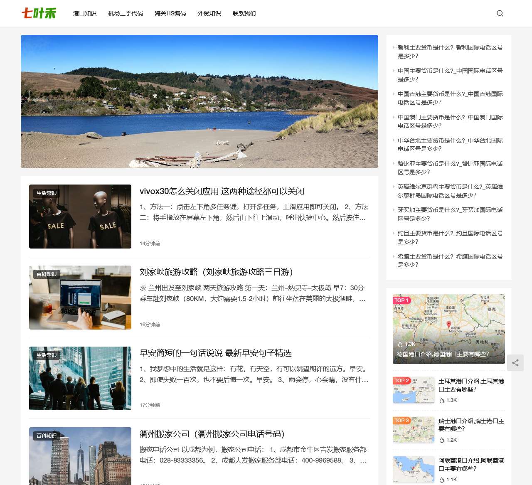Open 英属维尔京群岛主要货币 sidebar link

point(450,191)
